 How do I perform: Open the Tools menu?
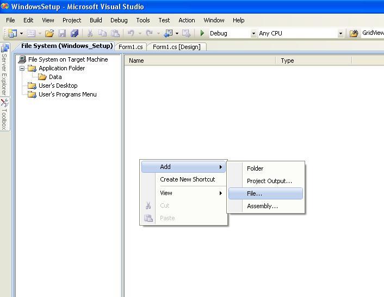[143, 20]
